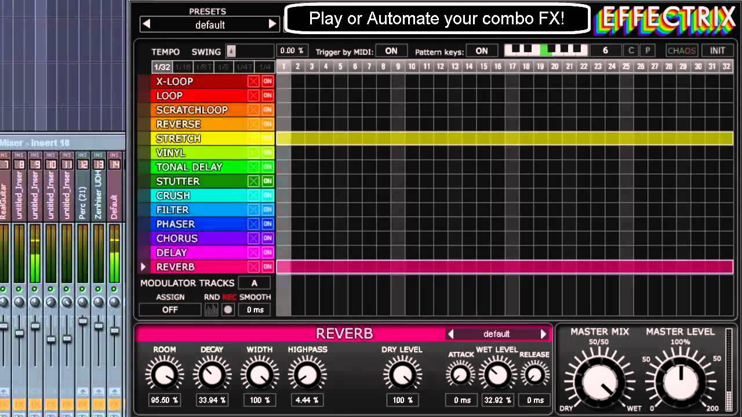Open the reverb preset default menu
The image size is (742, 417).
click(497, 334)
